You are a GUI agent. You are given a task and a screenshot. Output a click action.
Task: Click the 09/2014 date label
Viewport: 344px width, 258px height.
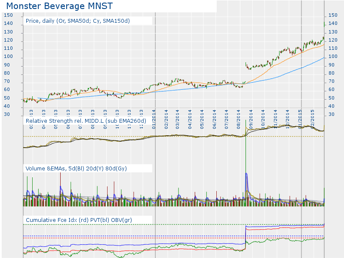pos(251,119)
